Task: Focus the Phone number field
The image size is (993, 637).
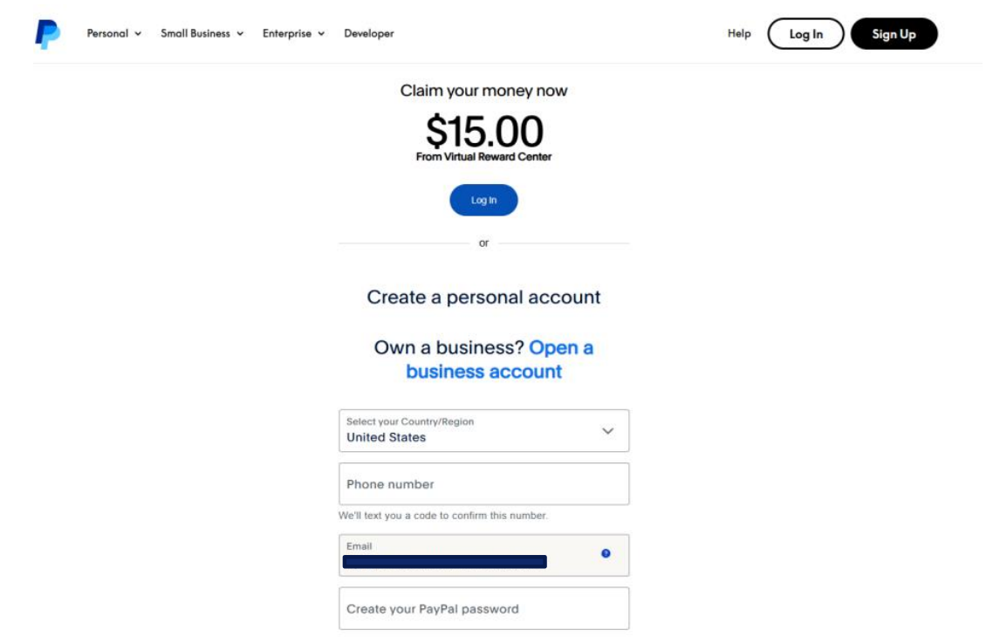Action: click(483, 483)
